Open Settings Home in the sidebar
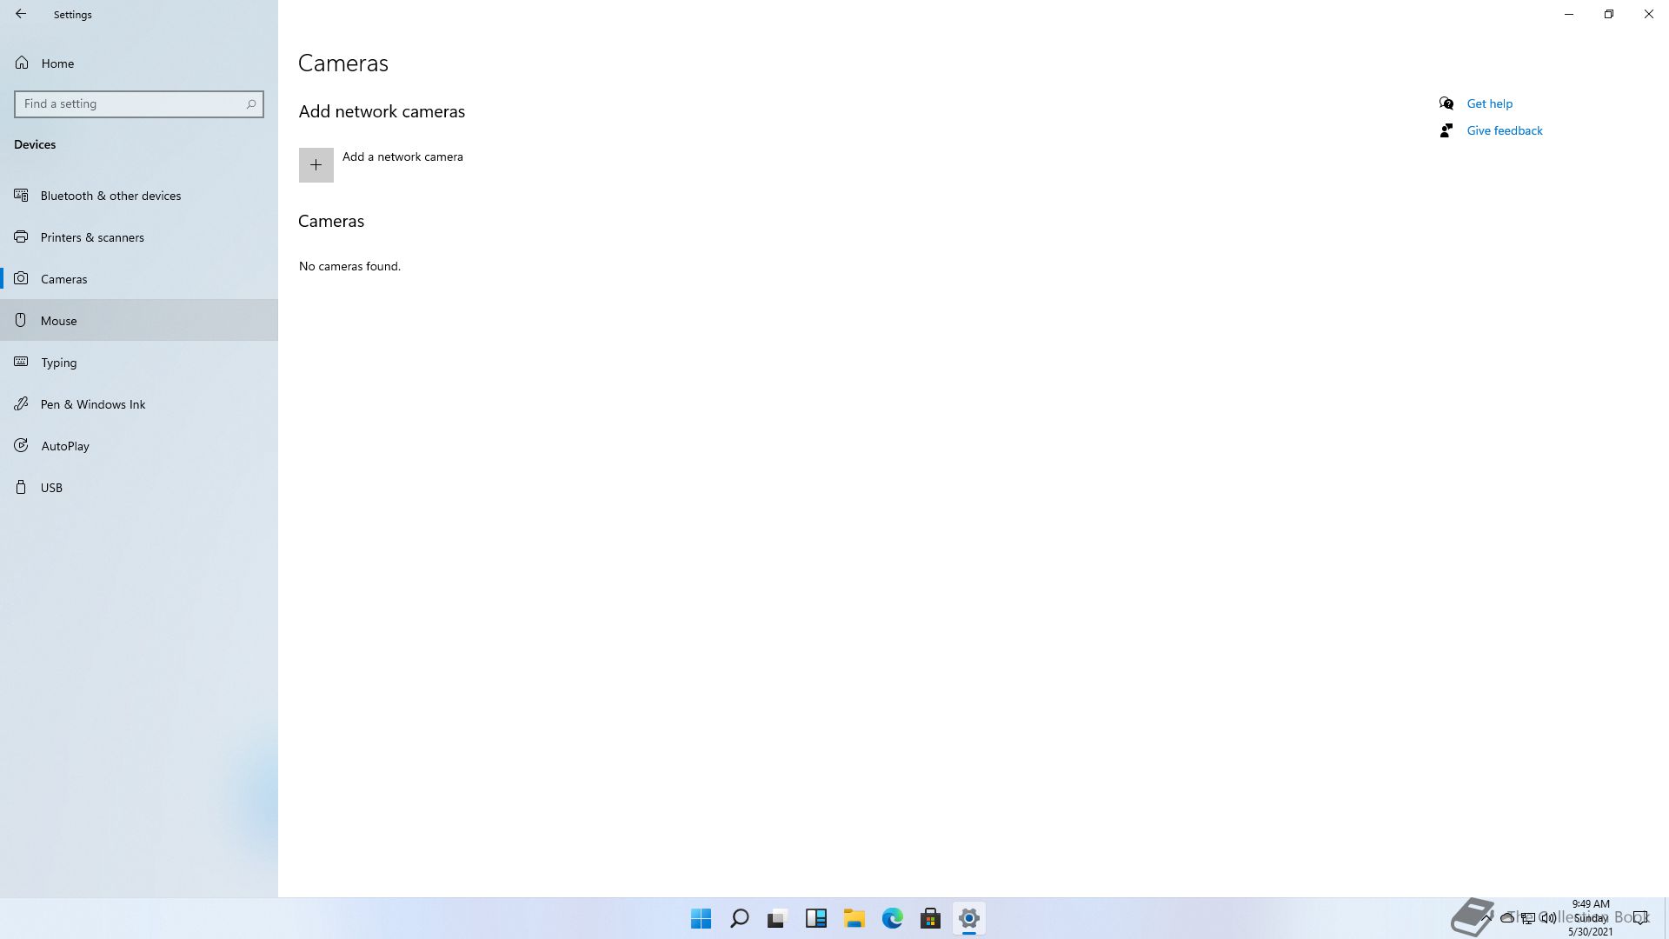The height and width of the screenshot is (939, 1669). (57, 63)
